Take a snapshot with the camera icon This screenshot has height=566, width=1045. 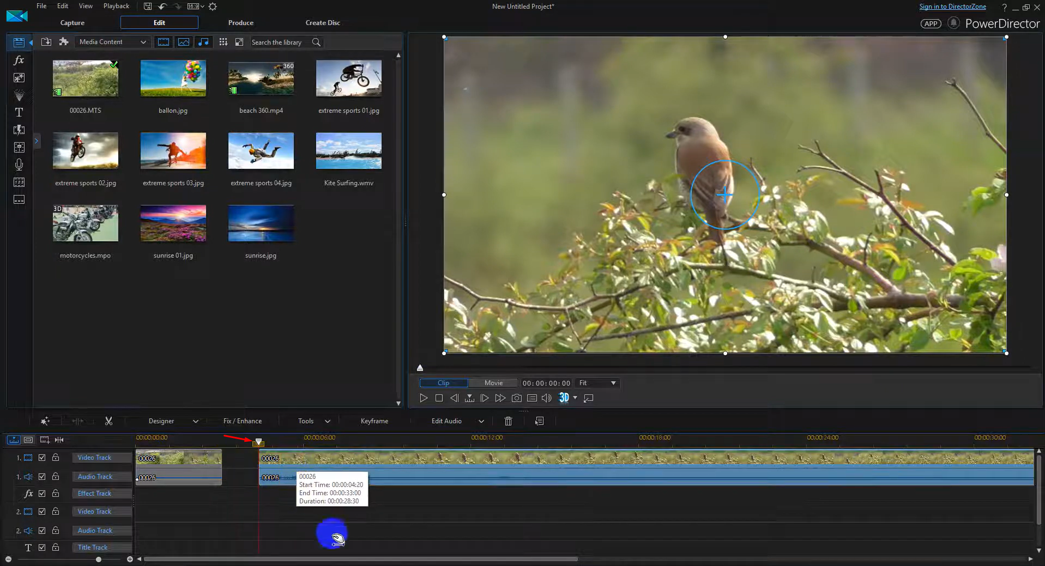coord(516,398)
